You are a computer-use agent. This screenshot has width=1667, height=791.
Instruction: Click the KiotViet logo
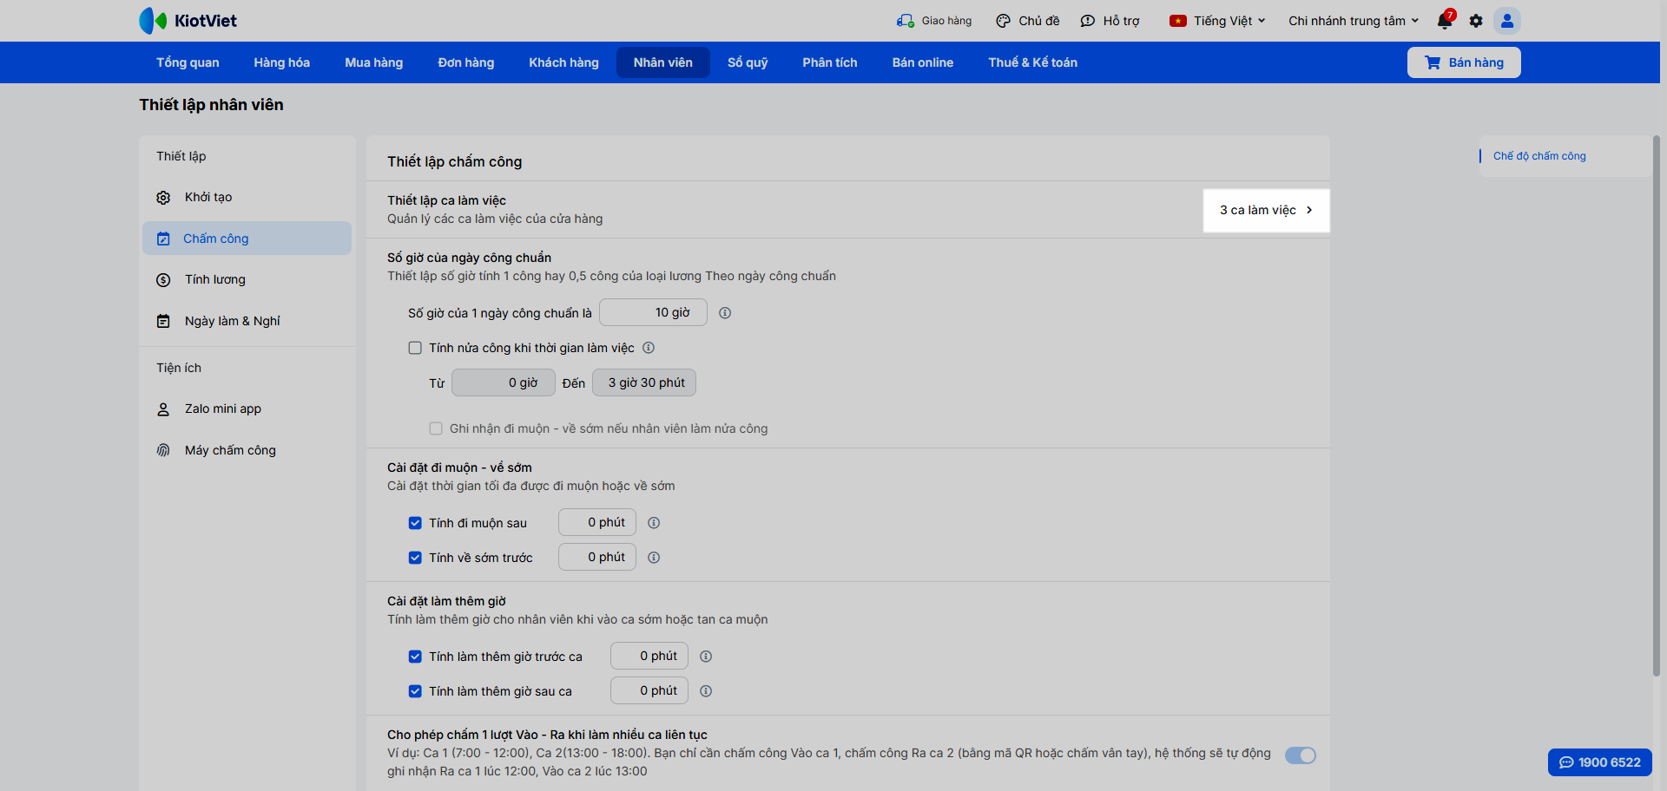pyautogui.click(x=188, y=21)
